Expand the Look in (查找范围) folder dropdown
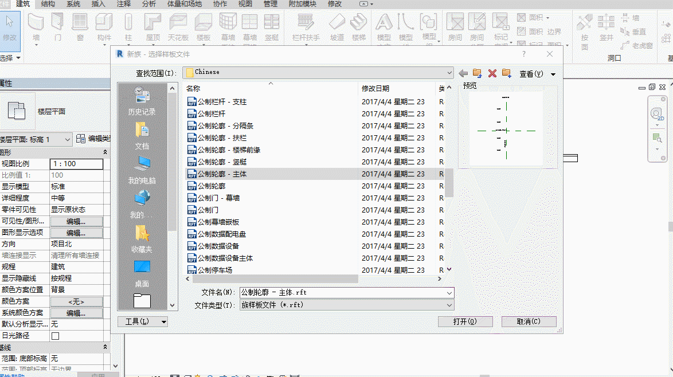The image size is (673, 377). pos(449,73)
